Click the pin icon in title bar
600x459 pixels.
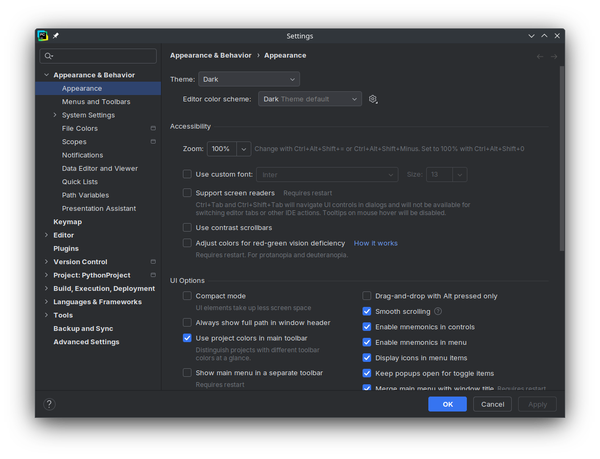pyautogui.click(x=56, y=36)
